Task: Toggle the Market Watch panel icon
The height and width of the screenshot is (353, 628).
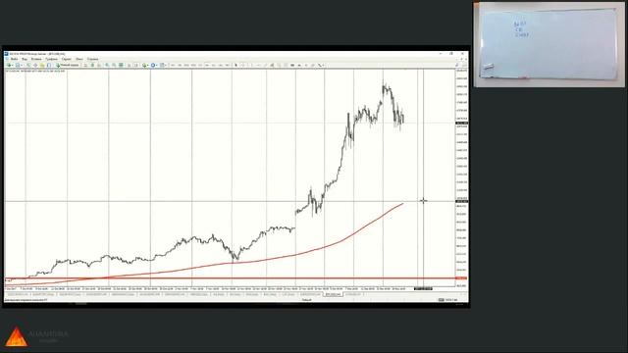Action: pyautogui.click(x=28, y=65)
